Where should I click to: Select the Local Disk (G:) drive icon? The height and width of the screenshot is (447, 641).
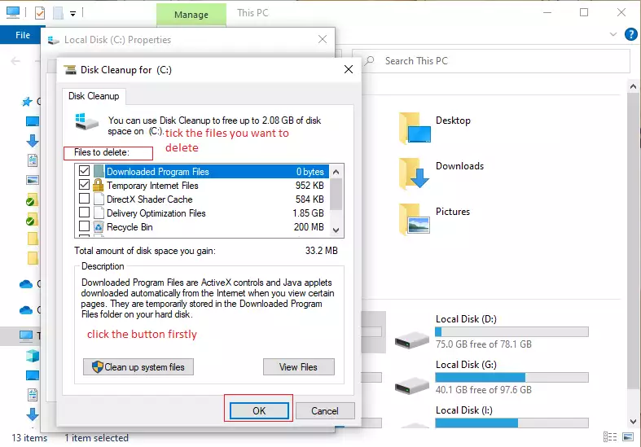coord(411,385)
